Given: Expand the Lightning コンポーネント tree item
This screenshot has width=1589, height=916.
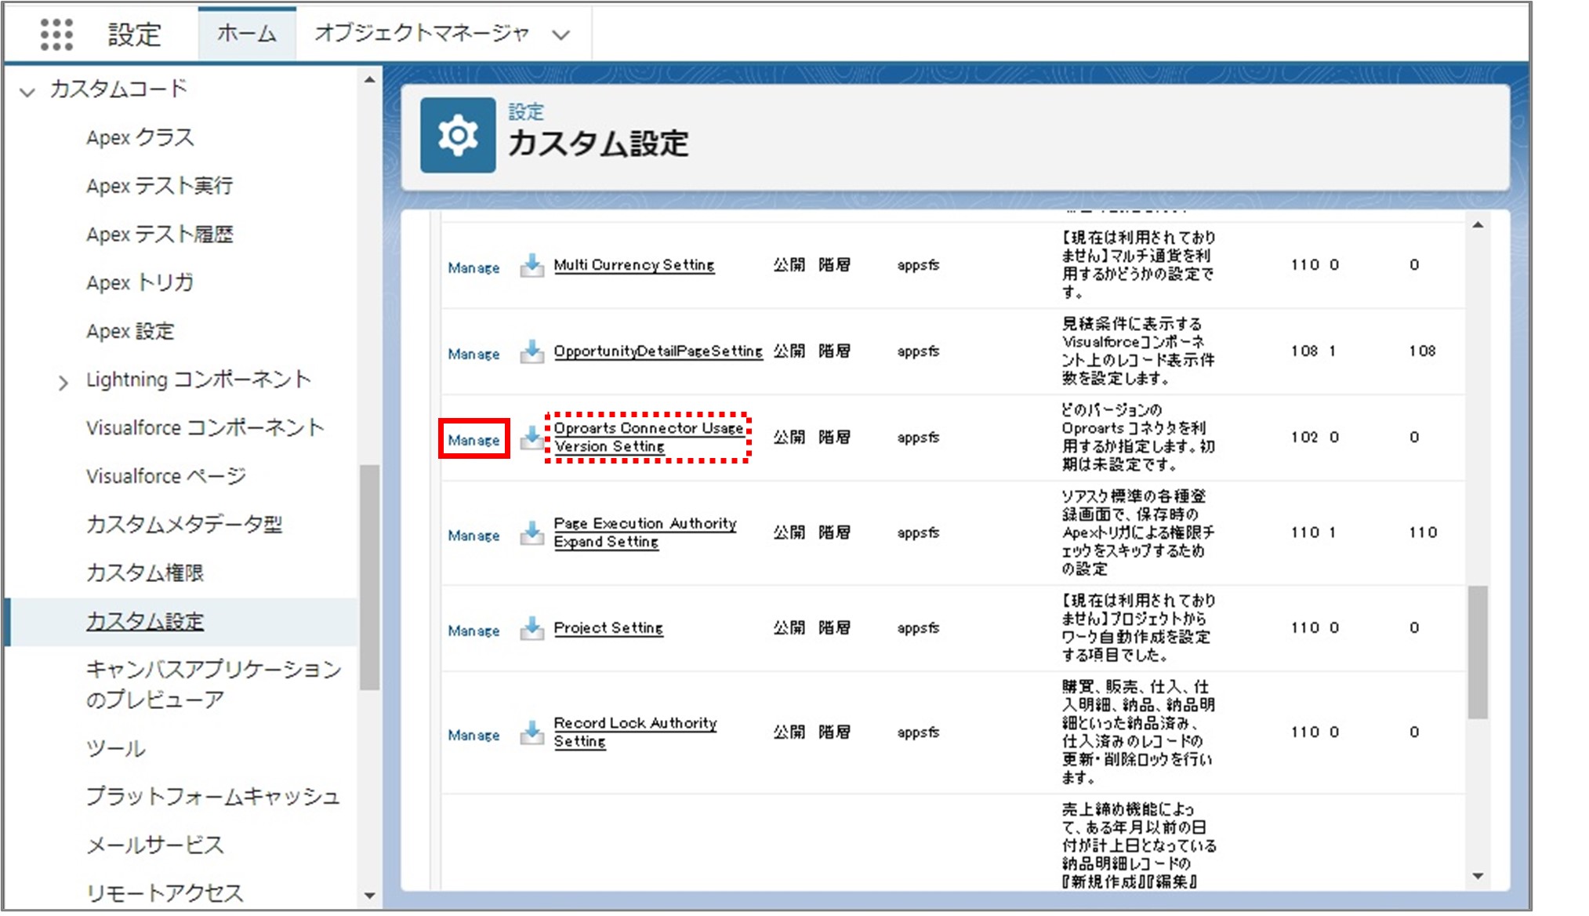Looking at the screenshot, I should 60,379.
